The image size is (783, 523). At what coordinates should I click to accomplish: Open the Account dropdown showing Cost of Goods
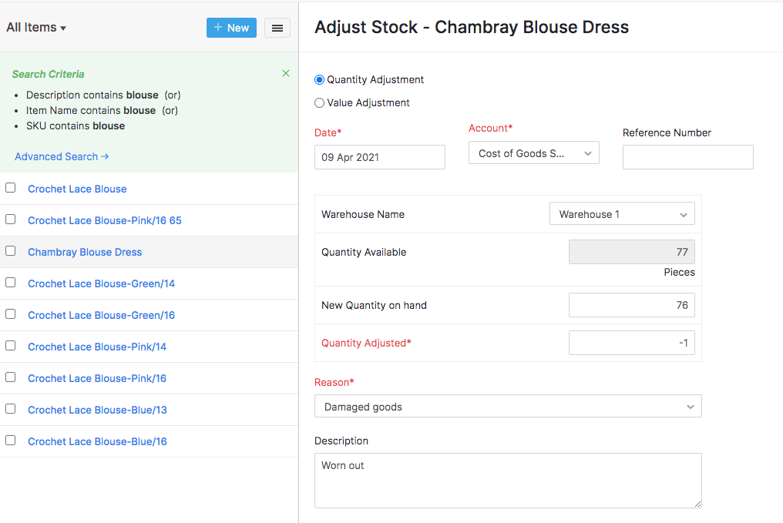[x=533, y=153]
